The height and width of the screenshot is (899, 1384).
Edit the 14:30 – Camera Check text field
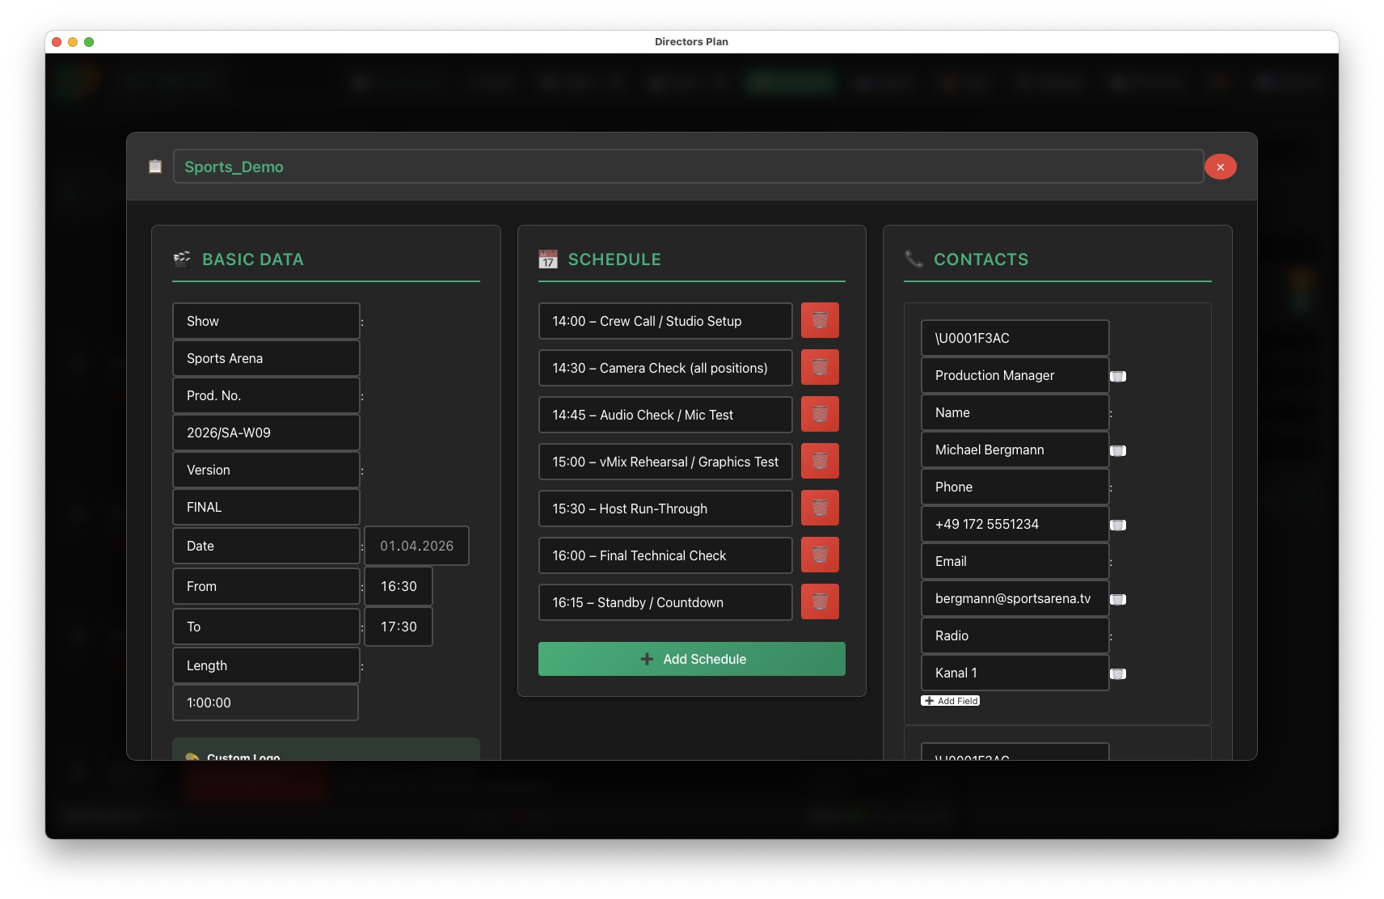pyautogui.click(x=665, y=368)
